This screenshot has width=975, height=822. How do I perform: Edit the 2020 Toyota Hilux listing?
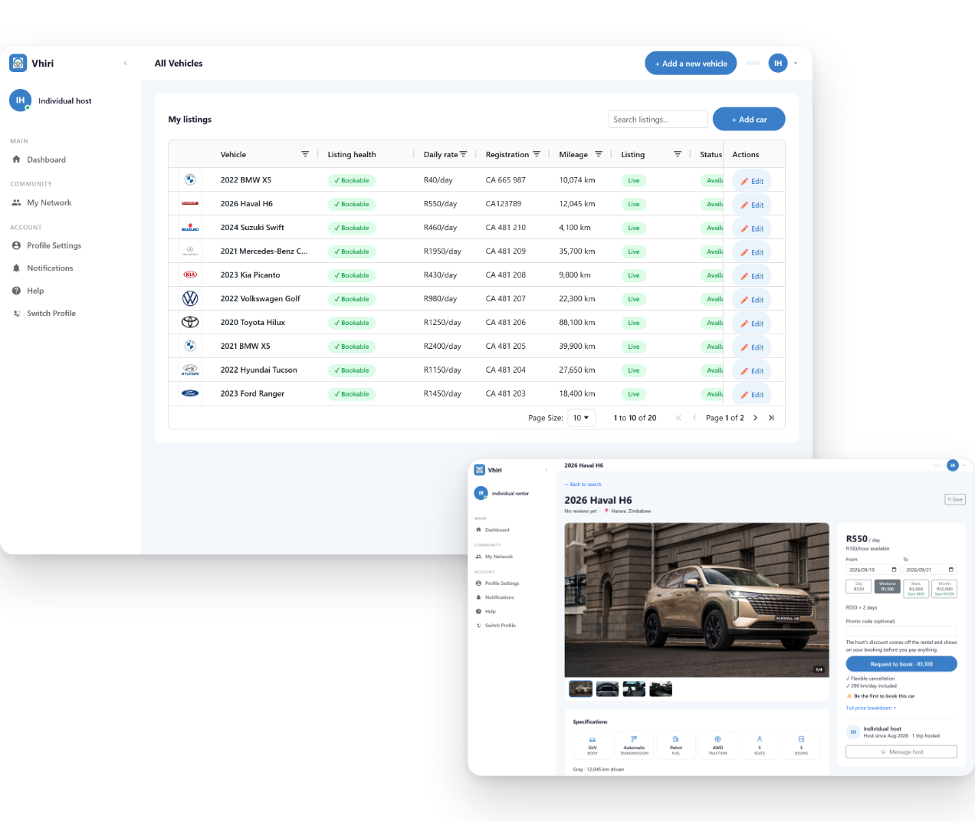click(x=752, y=324)
